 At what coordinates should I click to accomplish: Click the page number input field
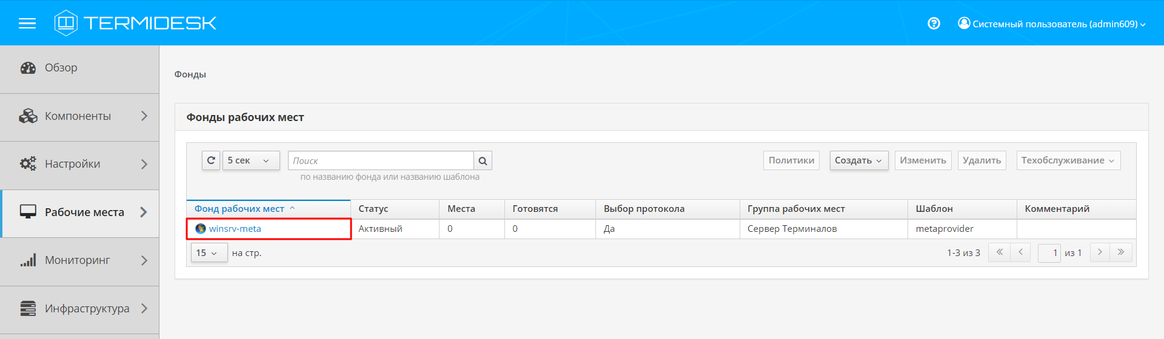pyautogui.click(x=1049, y=252)
